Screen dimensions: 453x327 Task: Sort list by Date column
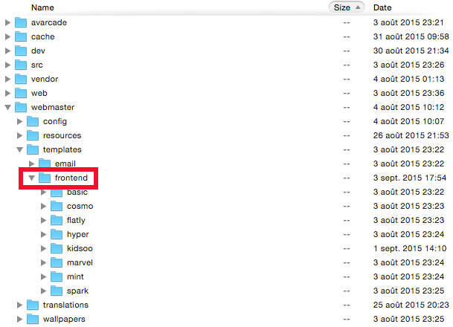[383, 7]
